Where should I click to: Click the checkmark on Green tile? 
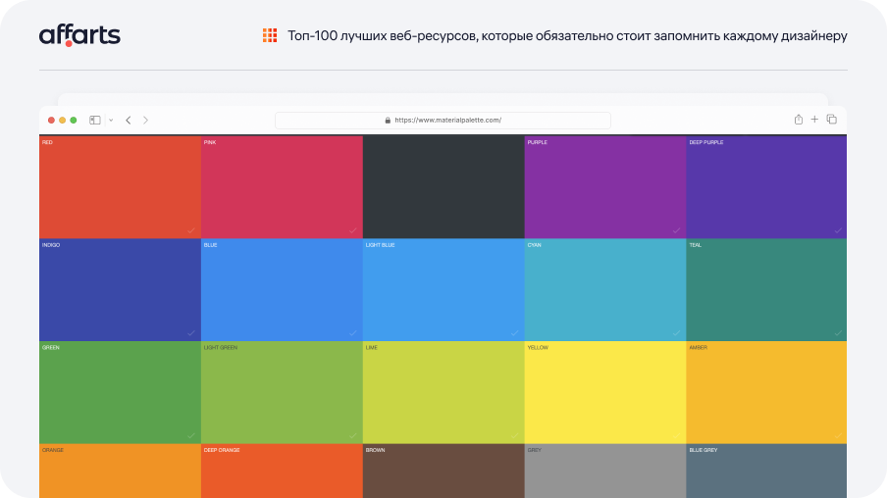191,436
